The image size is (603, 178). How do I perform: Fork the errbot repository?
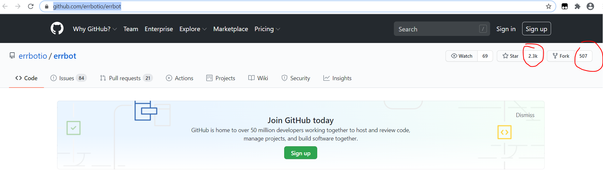point(561,56)
